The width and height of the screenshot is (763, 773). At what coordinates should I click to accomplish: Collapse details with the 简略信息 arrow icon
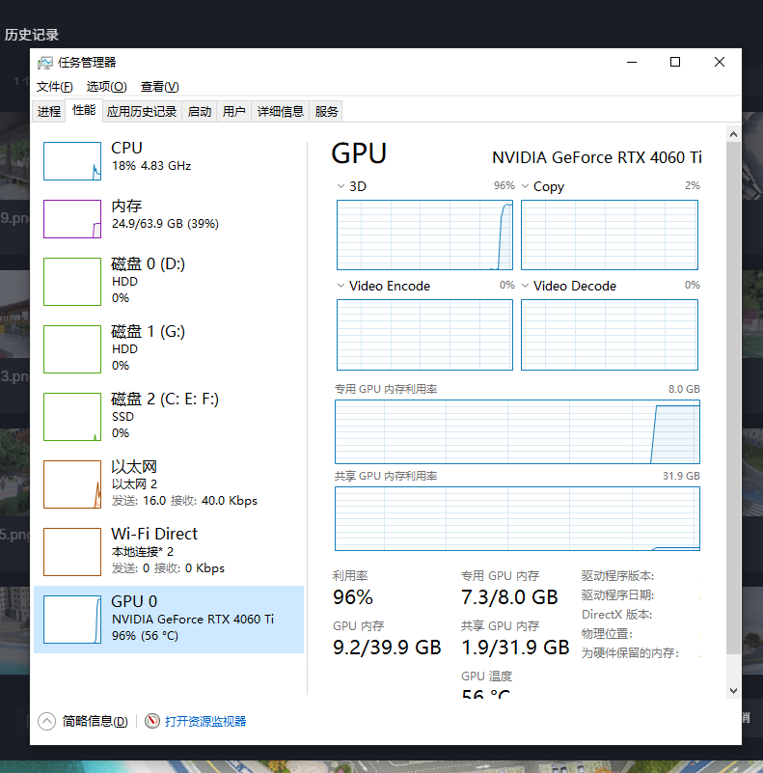(46, 721)
